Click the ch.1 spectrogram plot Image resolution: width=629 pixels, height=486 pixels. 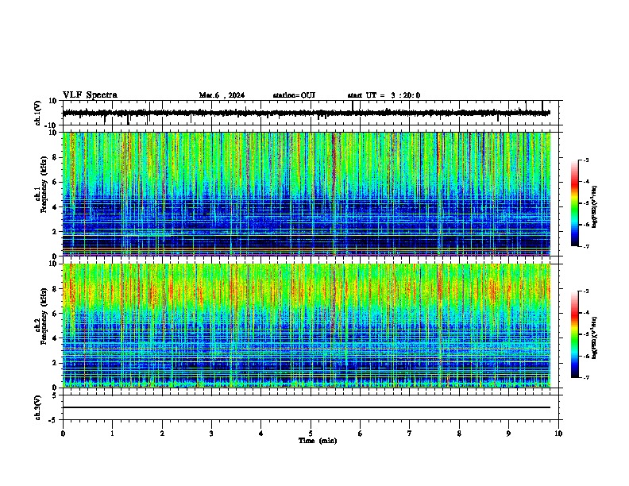[x=306, y=194]
